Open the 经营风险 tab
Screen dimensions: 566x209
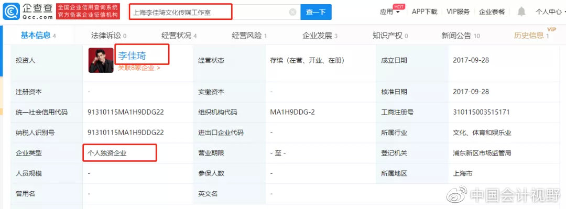coord(249,36)
